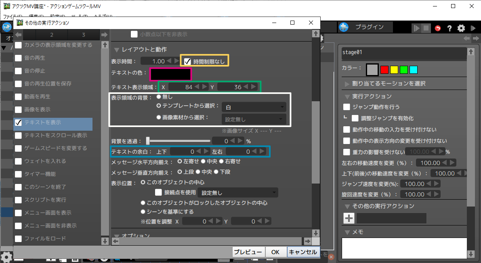Image resolution: width=481 pixels, height=263 pixels.
Task: Open the 接続点 設定無し dropdown
Action: 238,193
